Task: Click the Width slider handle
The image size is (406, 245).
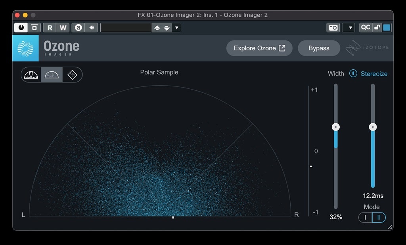Action: point(336,127)
